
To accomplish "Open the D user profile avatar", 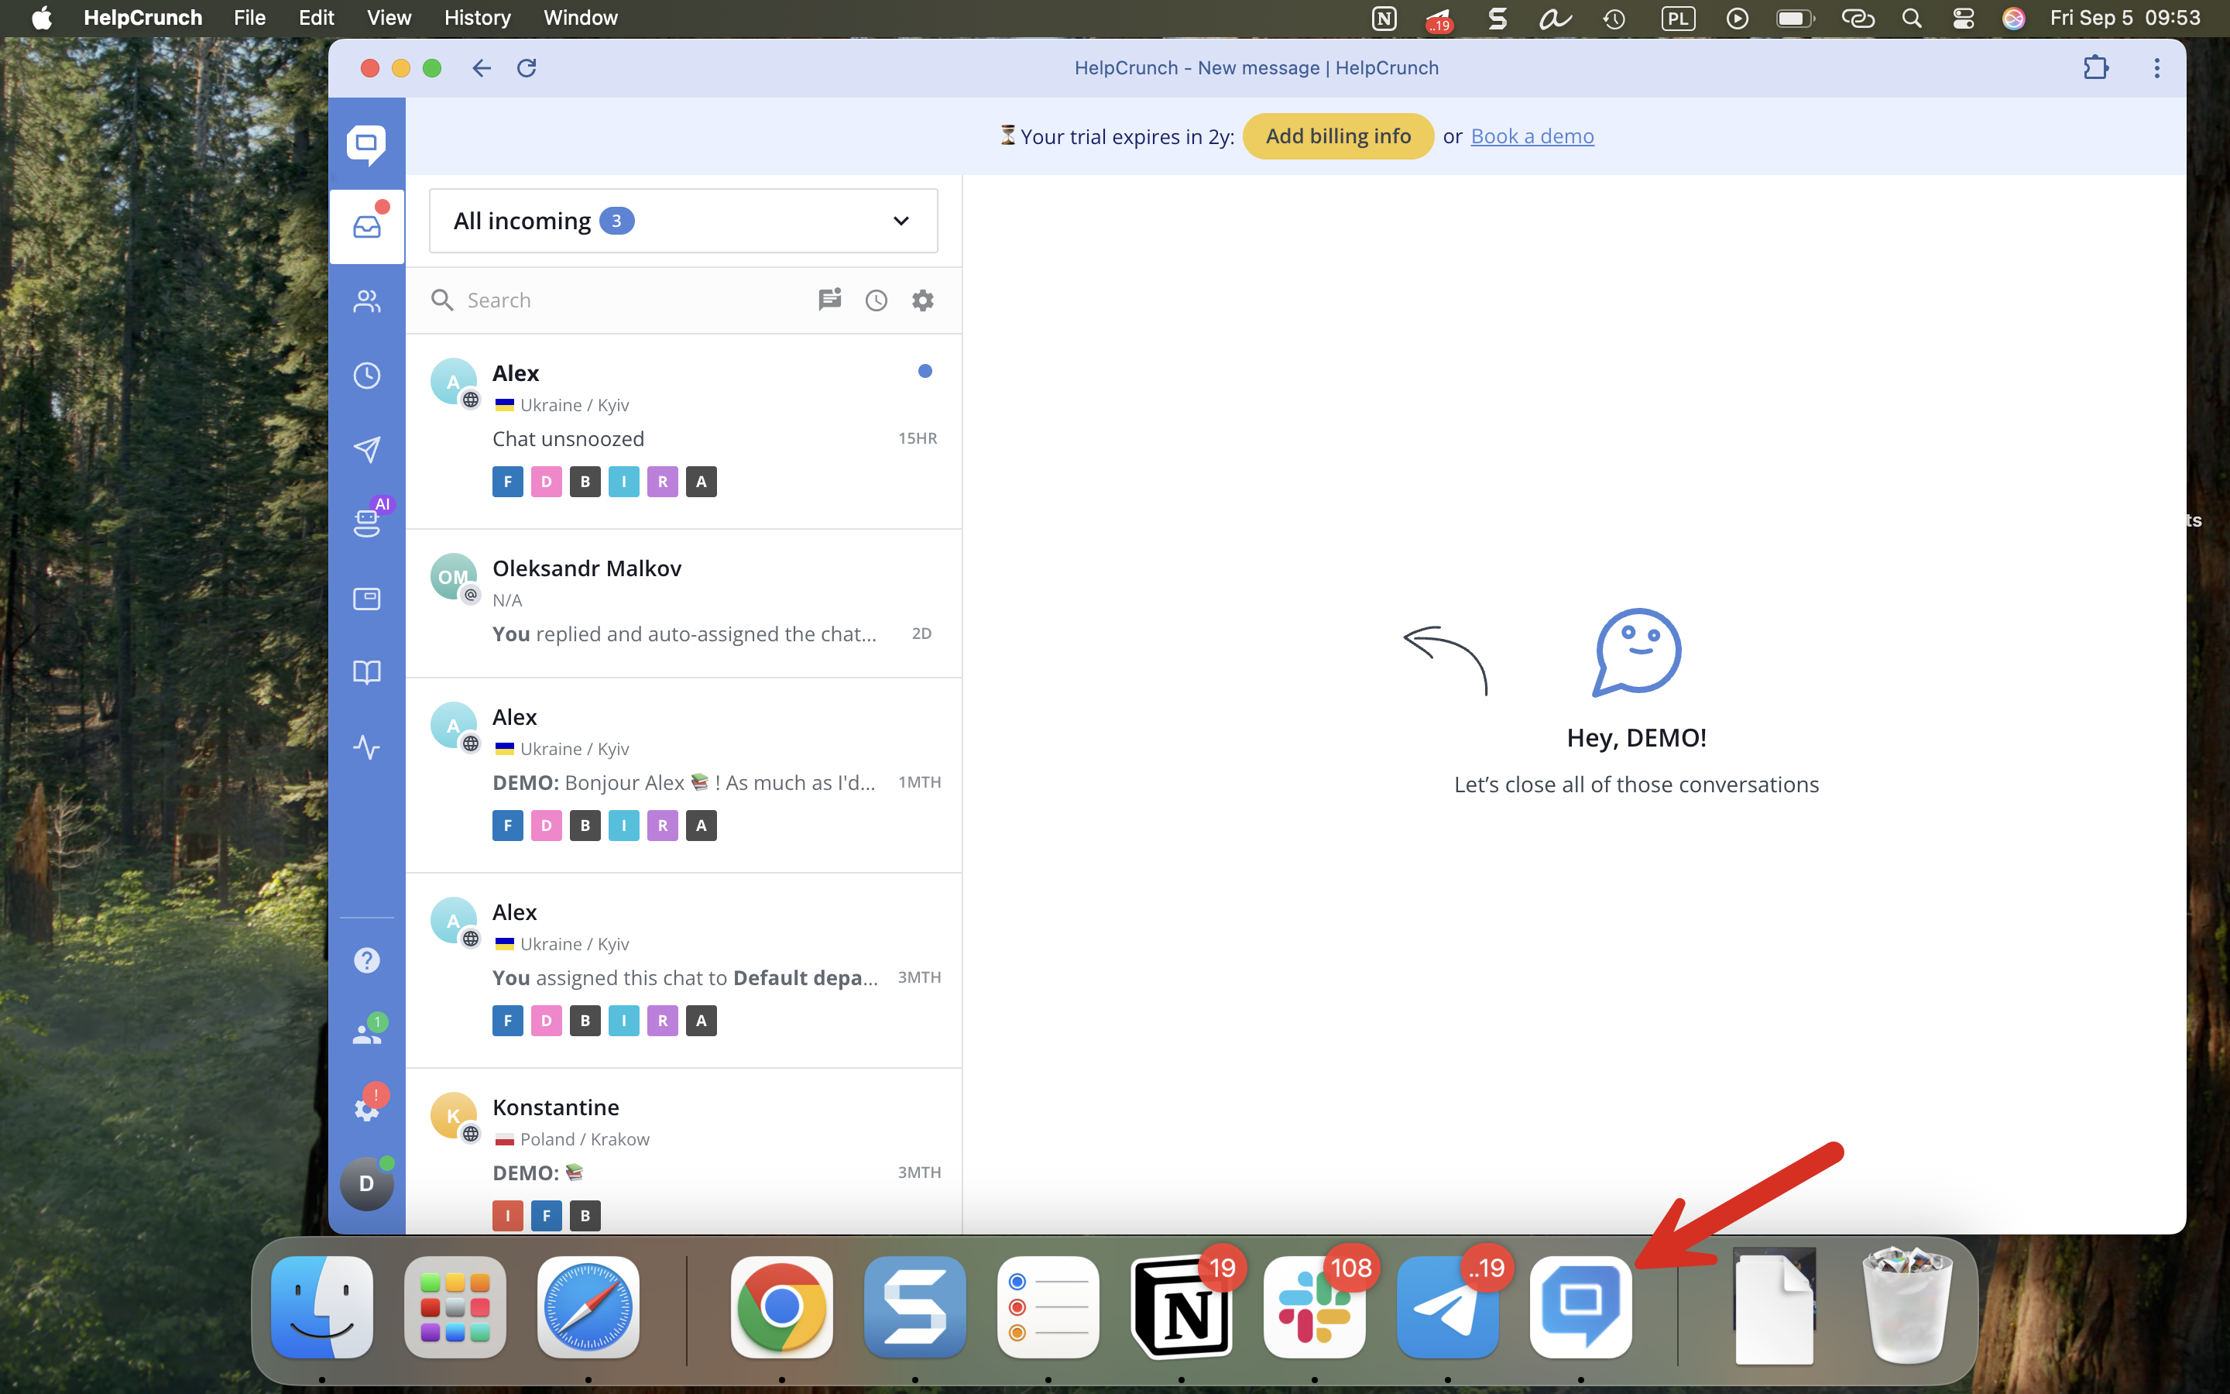I will click(x=367, y=1183).
